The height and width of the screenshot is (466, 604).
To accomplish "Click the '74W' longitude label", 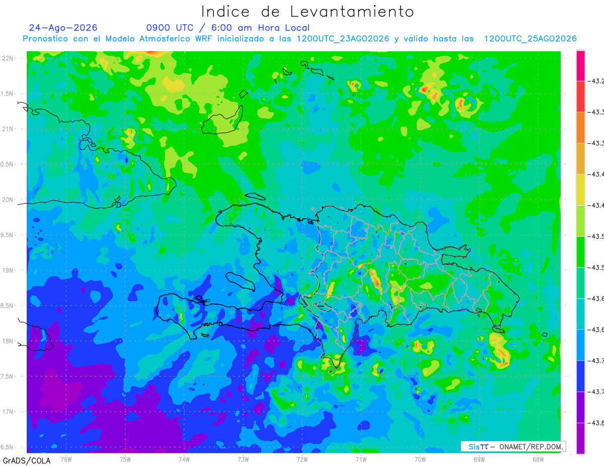I will (184, 459).
